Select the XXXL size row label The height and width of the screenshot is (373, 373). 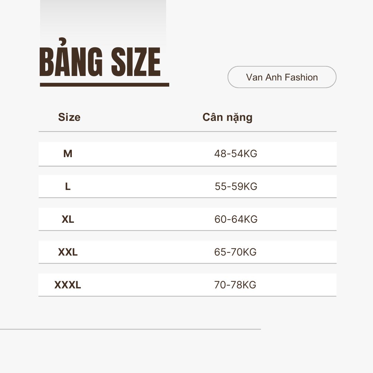[x=68, y=285]
